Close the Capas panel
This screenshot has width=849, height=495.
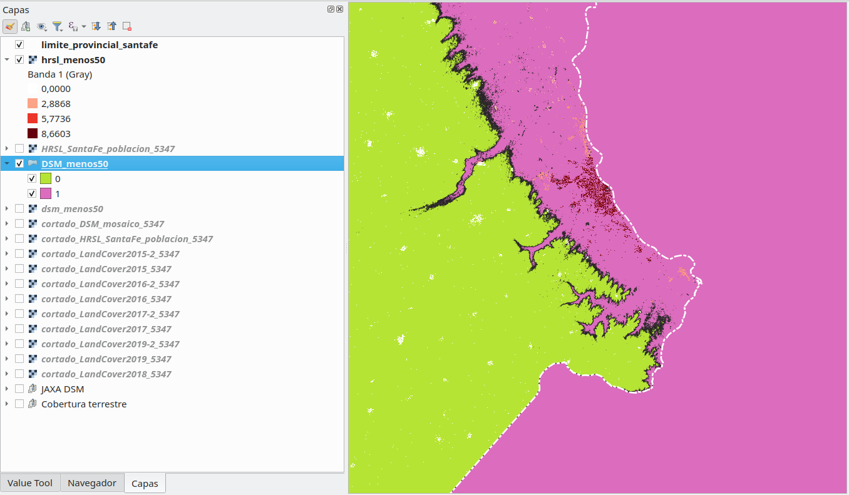339,9
